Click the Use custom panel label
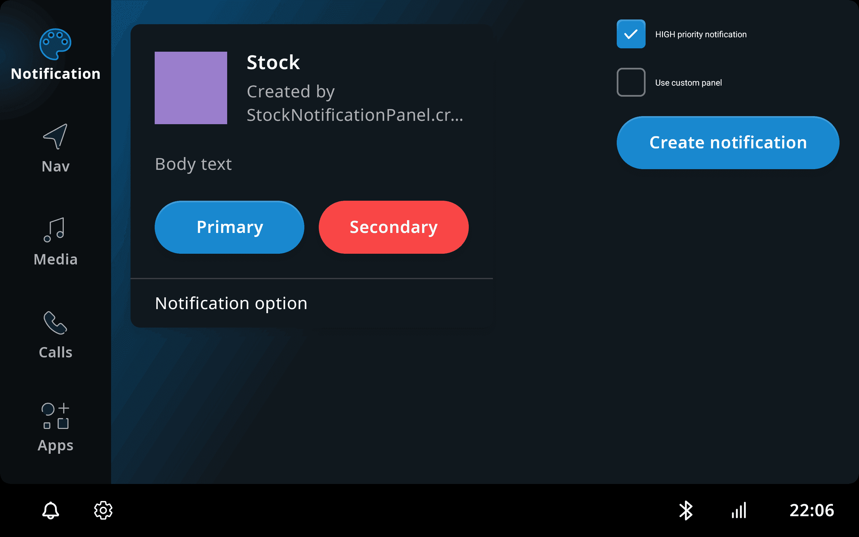The width and height of the screenshot is (859, 537). click(688, 83)
